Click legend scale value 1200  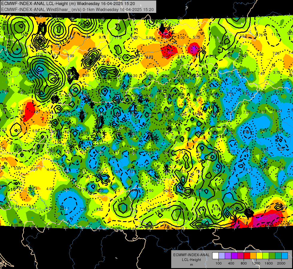point(256,263)
